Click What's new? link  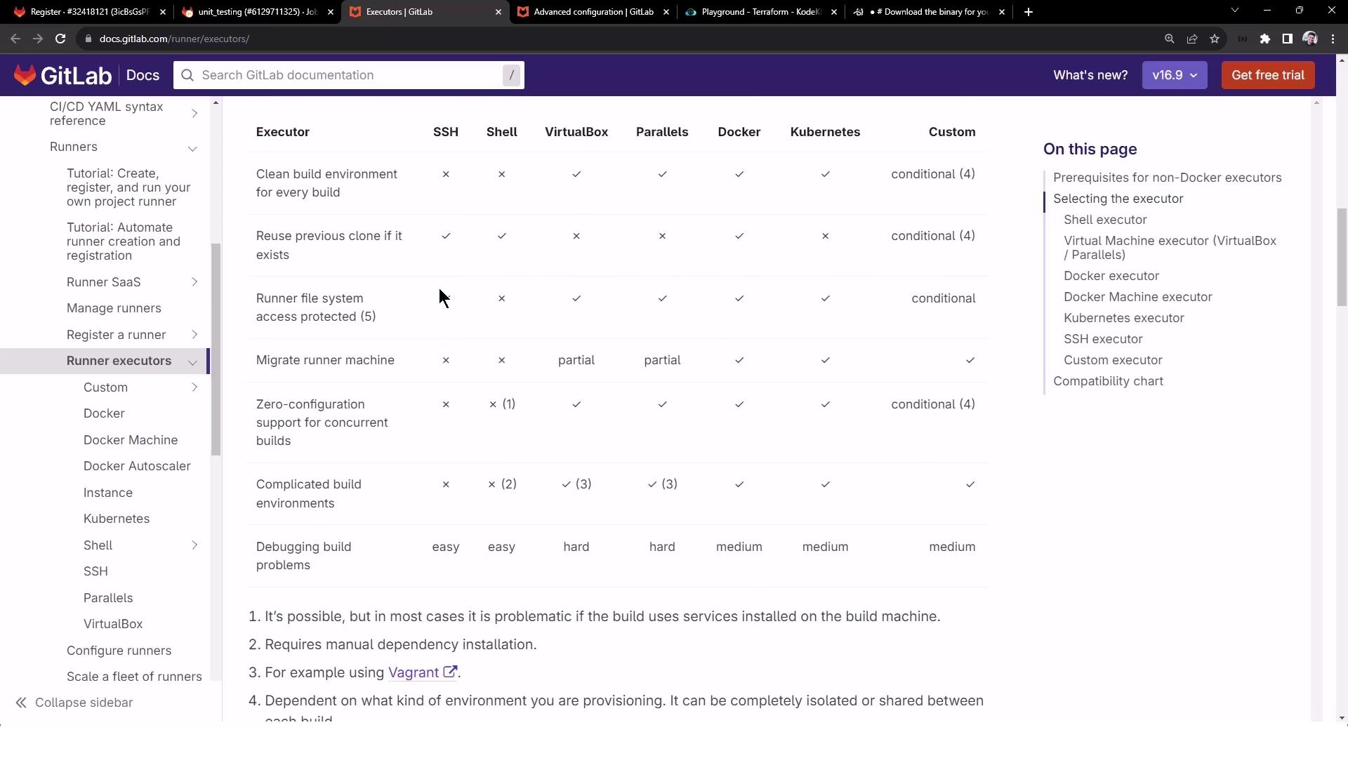(1090, 75)
